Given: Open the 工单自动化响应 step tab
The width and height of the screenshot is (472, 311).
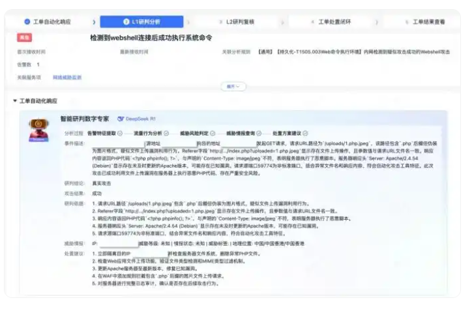Looking at the screenshot, I should (x=48, y=22).
